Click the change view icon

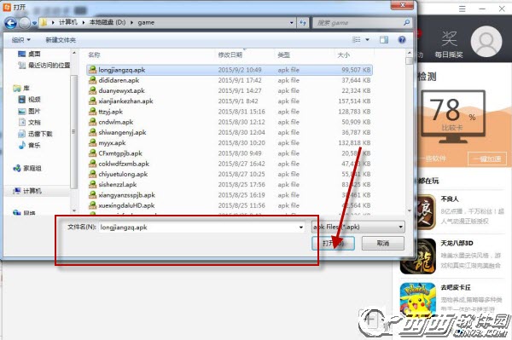[x=357, y=40]
